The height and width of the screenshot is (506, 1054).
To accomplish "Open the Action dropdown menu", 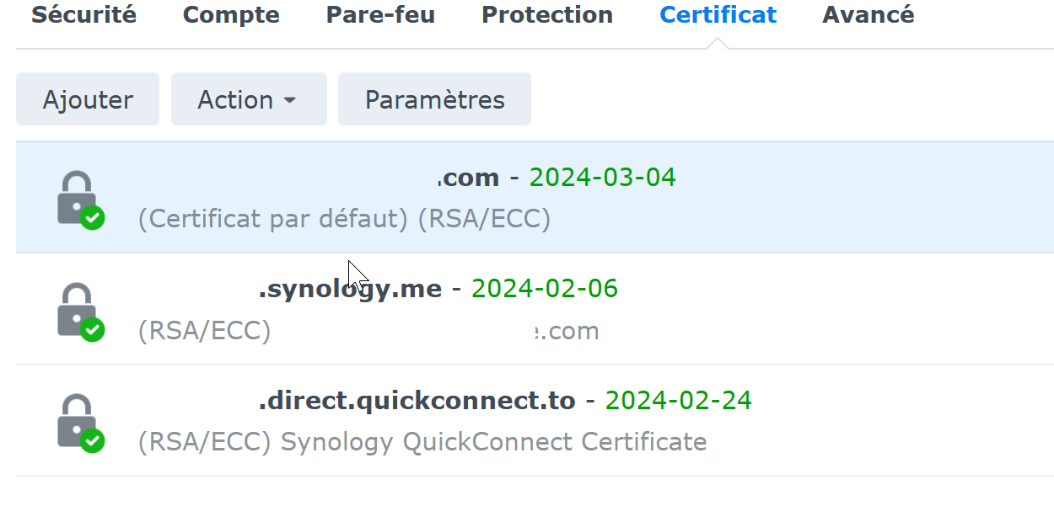I will (248, 99).
